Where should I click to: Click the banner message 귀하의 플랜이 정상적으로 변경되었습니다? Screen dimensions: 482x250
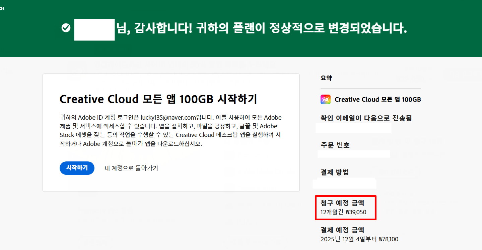click(x=301, y=28)
